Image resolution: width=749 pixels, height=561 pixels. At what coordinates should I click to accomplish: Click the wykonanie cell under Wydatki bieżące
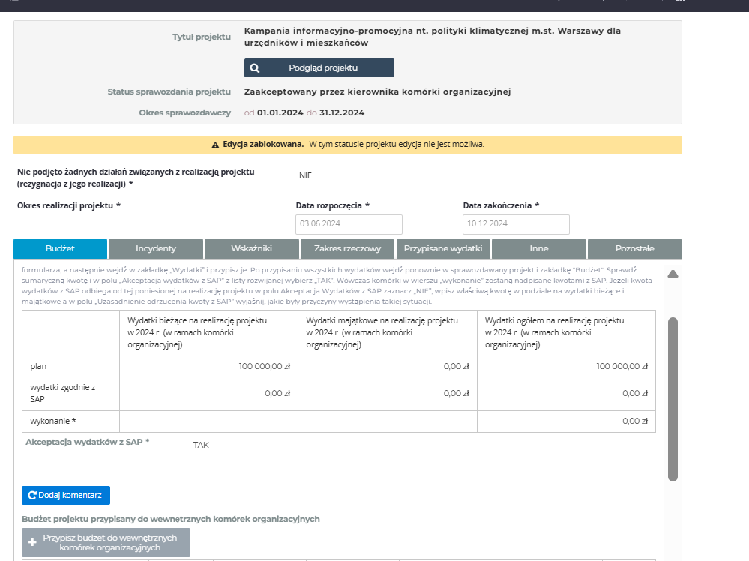(x=208, y=421)
